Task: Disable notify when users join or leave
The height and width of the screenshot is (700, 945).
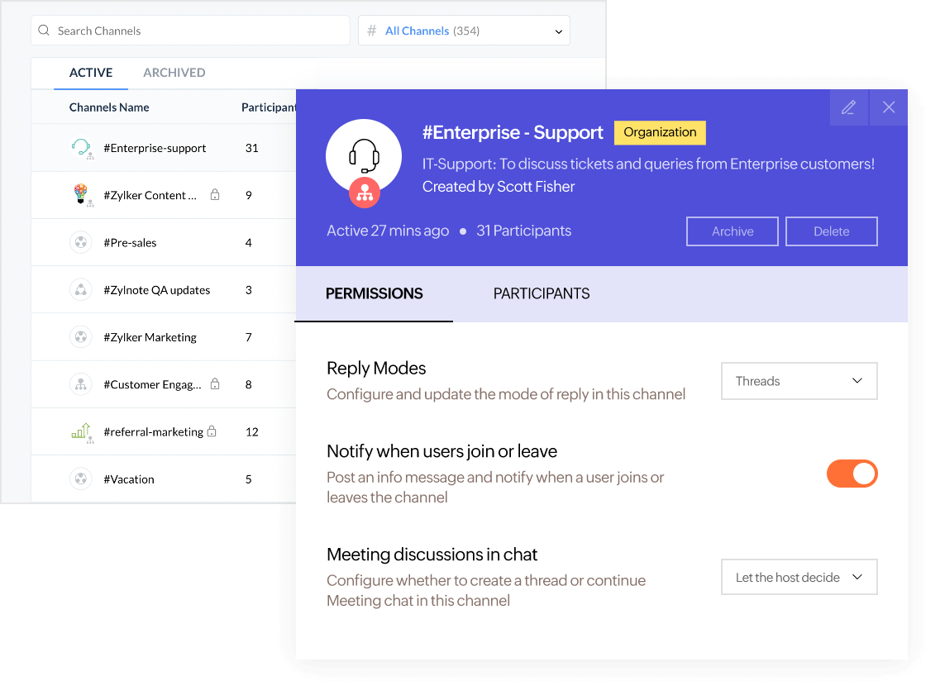Action: tap(852, 474)
